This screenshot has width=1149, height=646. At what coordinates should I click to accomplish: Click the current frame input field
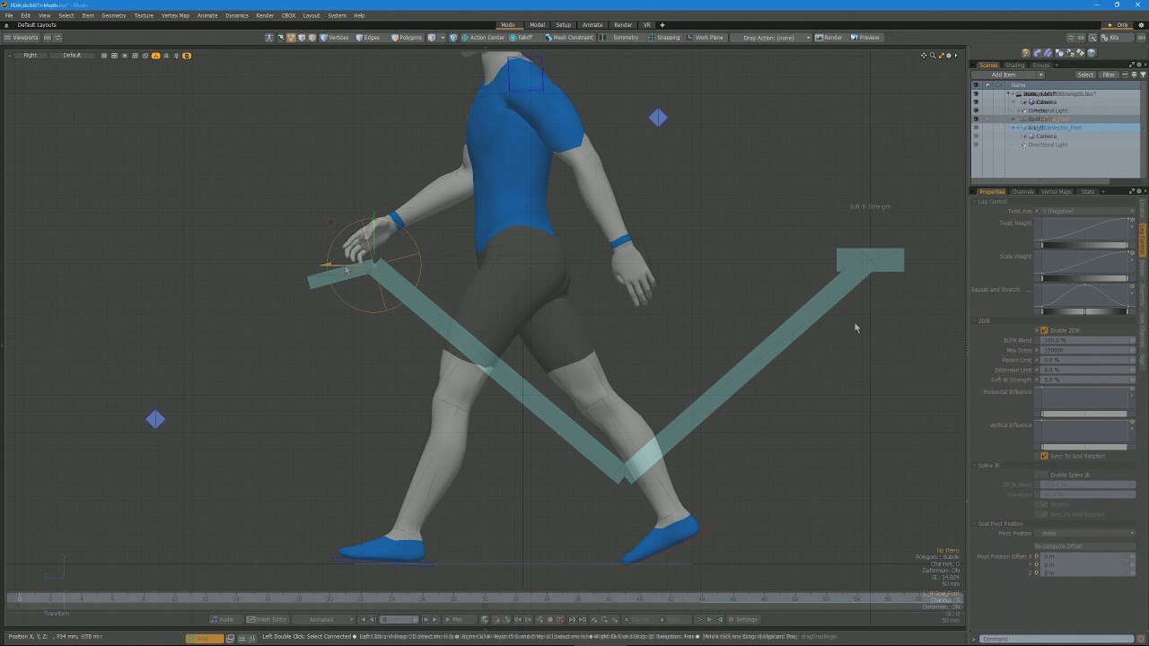click(399, 619)
